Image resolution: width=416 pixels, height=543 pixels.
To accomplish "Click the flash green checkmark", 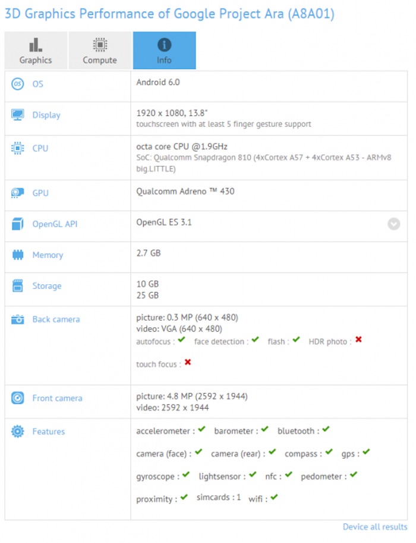I will (296, 340).
